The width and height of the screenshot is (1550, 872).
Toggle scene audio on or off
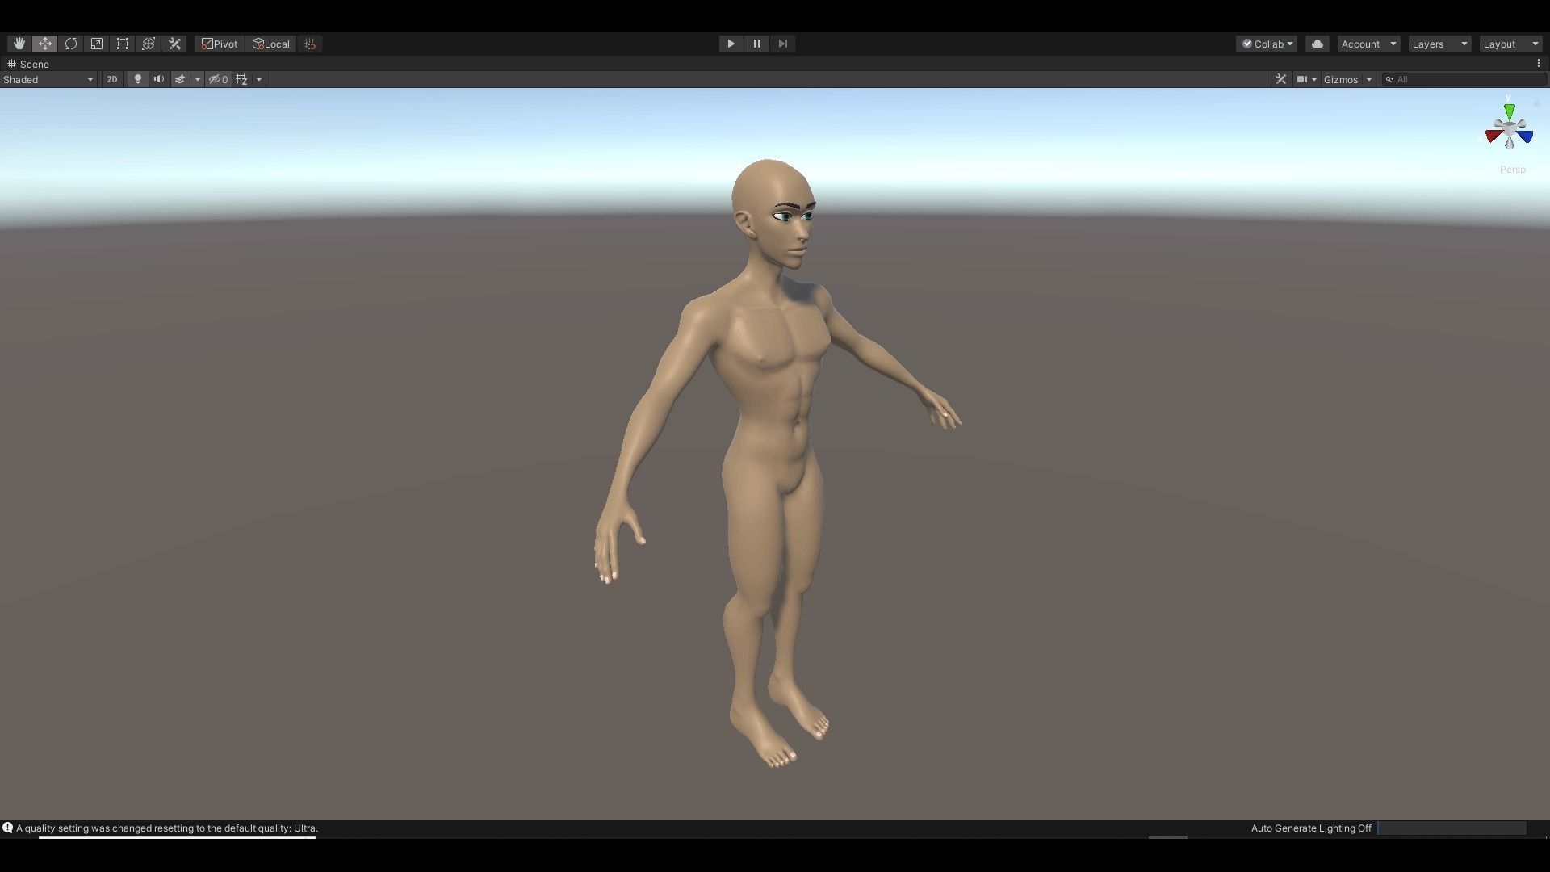click(159, 79)
